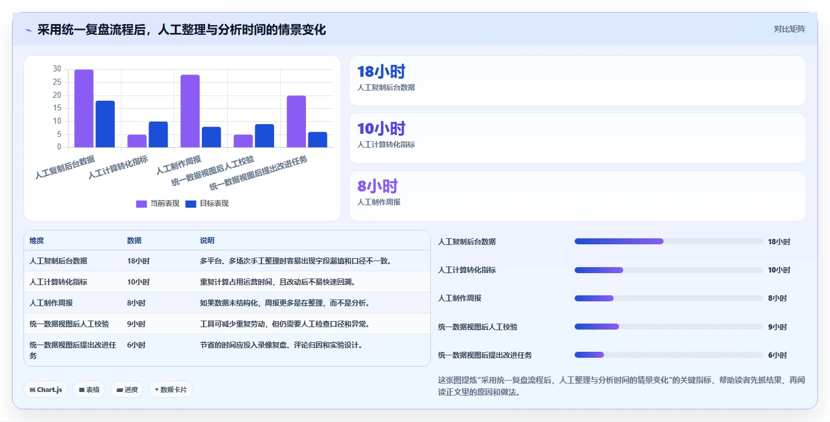Click the main title 采用统一复盘流程后

click(182, 29)
